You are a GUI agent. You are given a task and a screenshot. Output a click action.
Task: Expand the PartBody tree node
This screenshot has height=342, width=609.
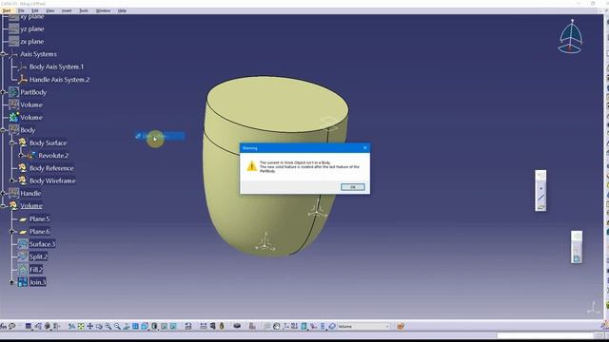[x=4, y=92]
